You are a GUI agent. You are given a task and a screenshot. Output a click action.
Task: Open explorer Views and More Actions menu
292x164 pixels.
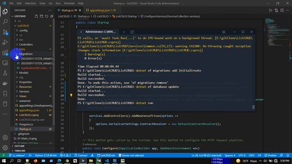coord(50,10)
